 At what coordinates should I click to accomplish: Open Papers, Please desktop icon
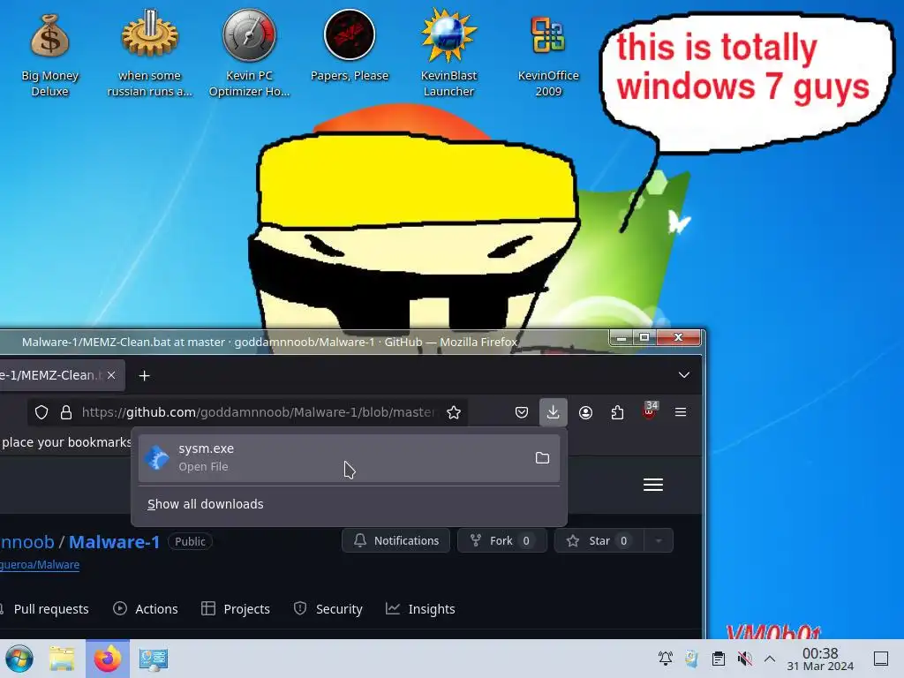click(x=350, y=46)
